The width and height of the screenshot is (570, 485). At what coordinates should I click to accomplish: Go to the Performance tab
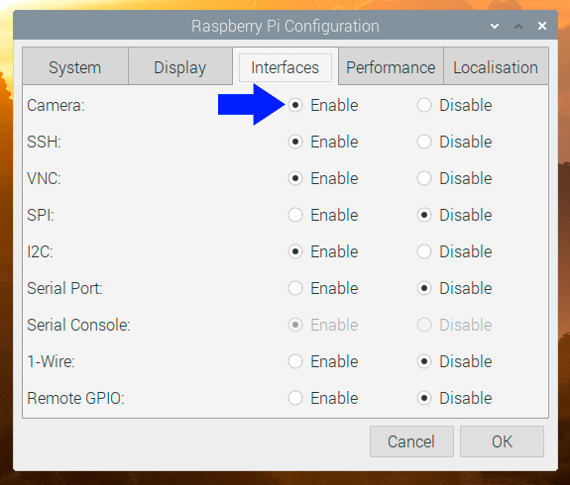coord(391,67)
